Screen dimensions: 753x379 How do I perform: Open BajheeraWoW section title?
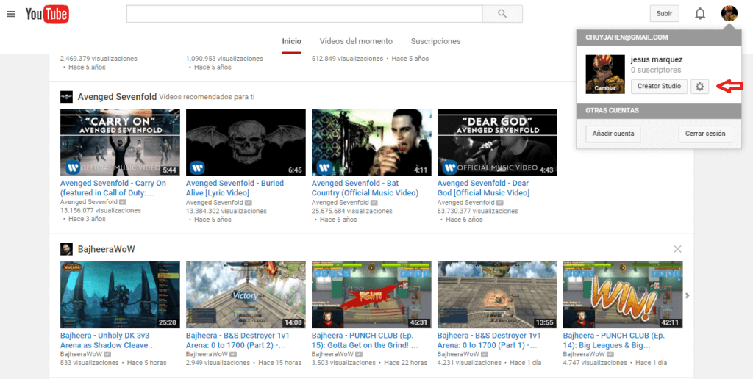[106, 250]
